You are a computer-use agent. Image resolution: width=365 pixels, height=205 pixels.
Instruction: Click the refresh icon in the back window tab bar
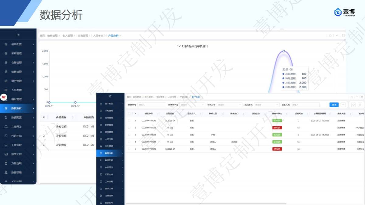click(330, 36)
